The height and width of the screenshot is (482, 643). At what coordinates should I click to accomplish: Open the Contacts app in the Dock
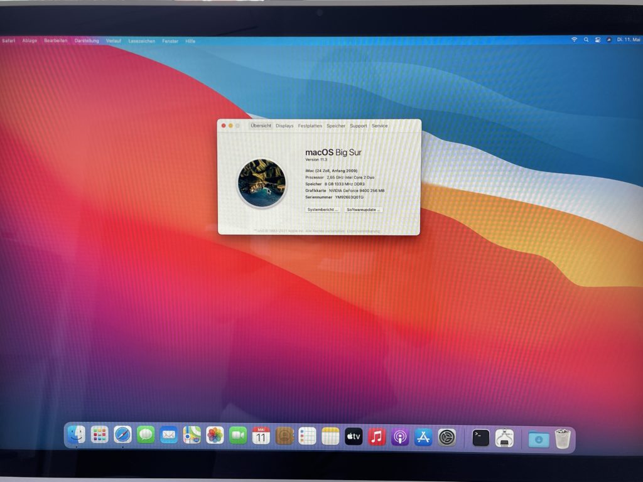(x=284, y=436)
